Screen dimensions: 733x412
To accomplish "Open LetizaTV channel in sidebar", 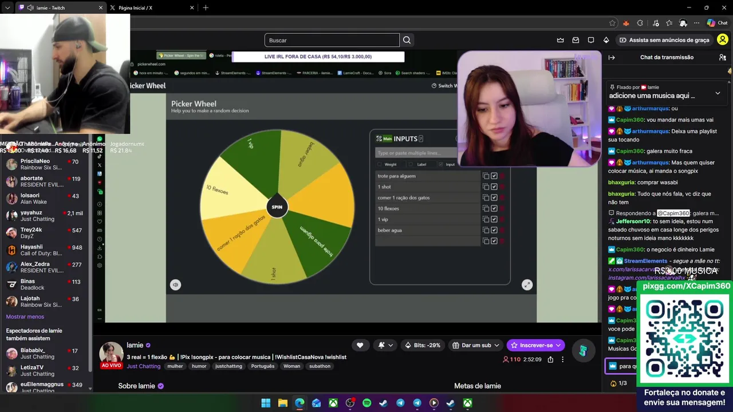I will pos(45,370).
